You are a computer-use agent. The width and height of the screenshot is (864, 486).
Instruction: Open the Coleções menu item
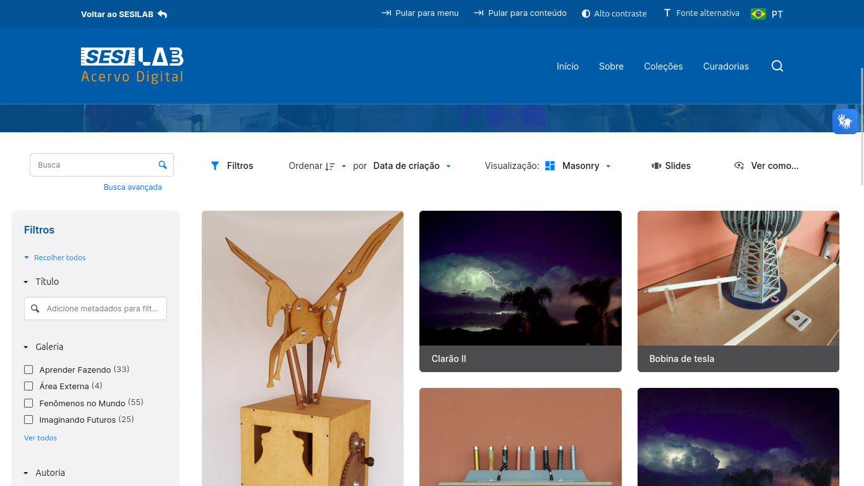point(663,66)
